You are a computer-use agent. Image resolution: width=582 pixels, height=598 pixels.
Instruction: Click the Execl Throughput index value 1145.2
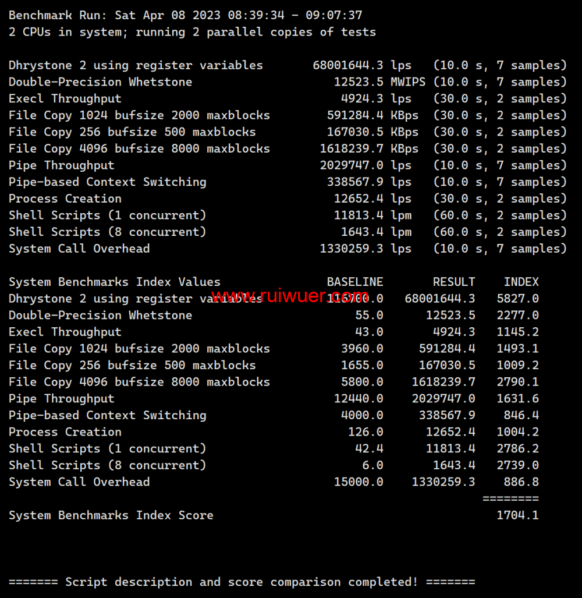pyautogui.click(x=517, y=332)
